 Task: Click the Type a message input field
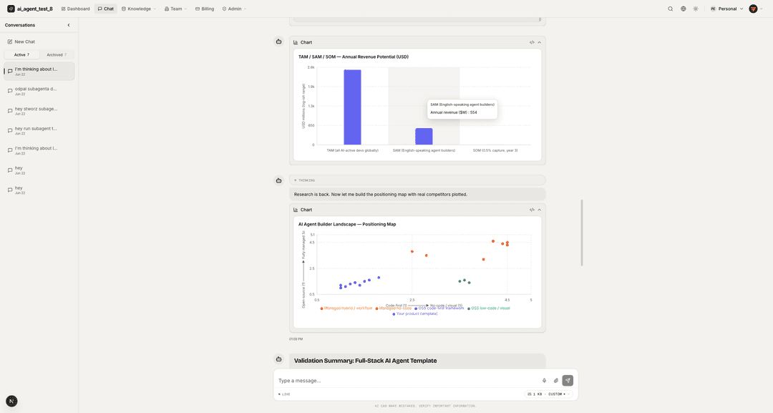[x=407, y=381]
